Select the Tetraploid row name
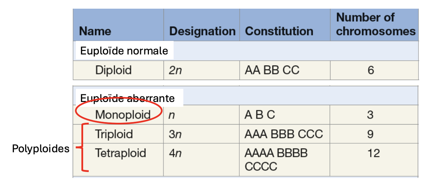The height and width of the screenshot is (188, 430). [120, 153]
